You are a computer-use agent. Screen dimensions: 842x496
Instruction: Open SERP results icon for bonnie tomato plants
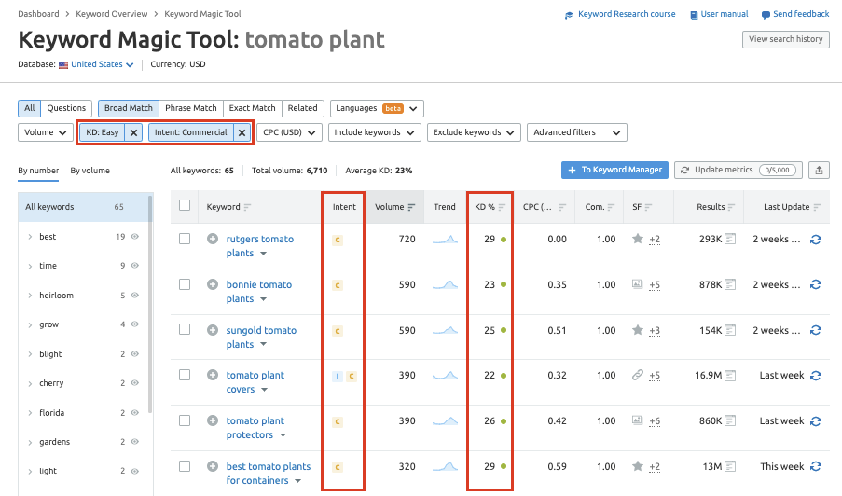[730, 284]
